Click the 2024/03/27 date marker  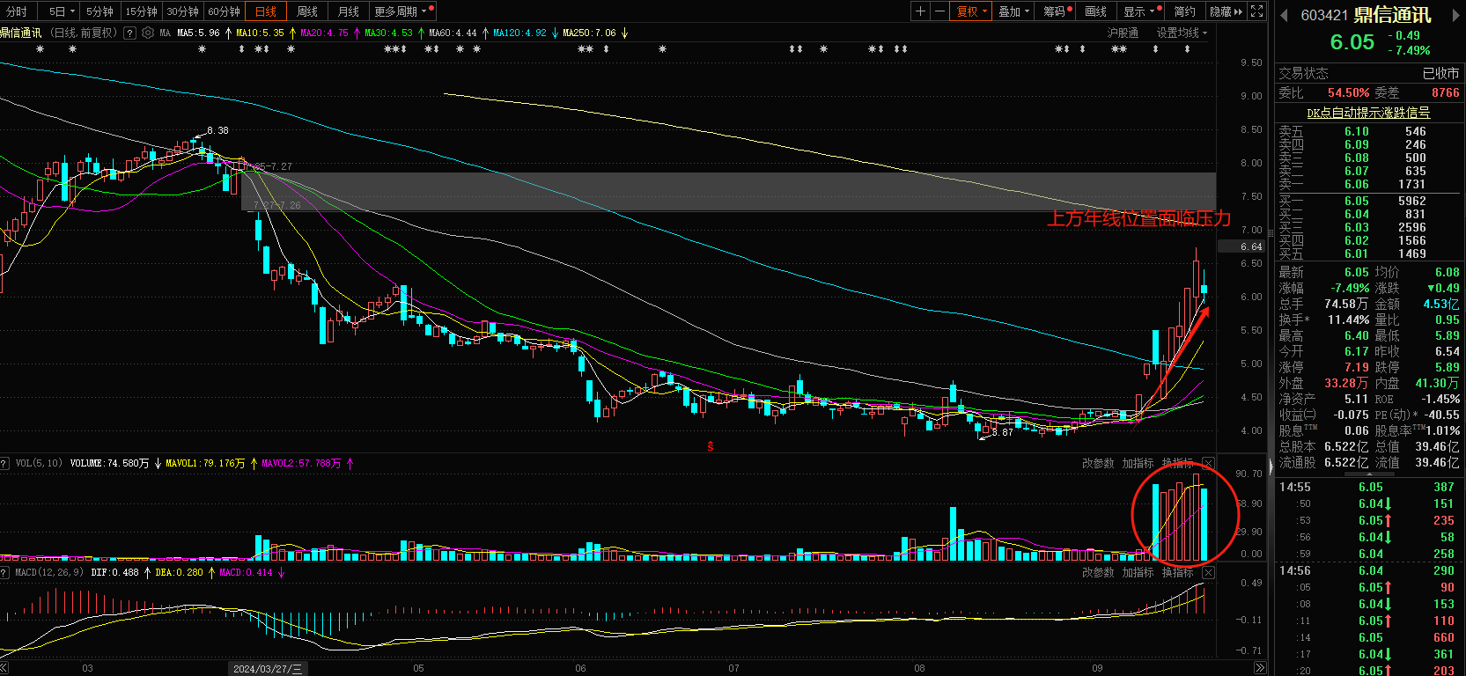(x=268, y=669)
